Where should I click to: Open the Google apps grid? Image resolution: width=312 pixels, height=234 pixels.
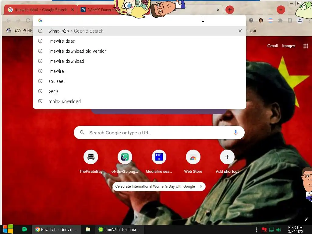(306, 46)
